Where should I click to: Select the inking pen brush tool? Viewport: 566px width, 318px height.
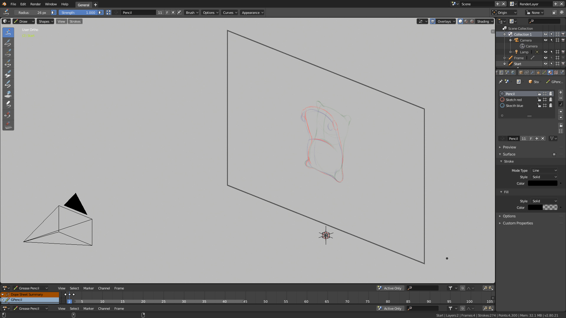coord(8,53)
